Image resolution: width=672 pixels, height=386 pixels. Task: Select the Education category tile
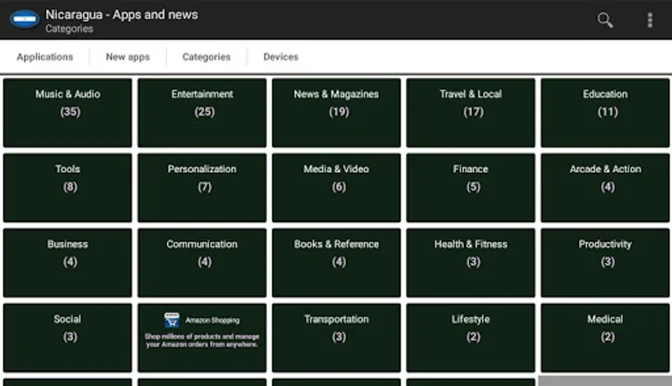pyautogui.click(x=605, y=113)
